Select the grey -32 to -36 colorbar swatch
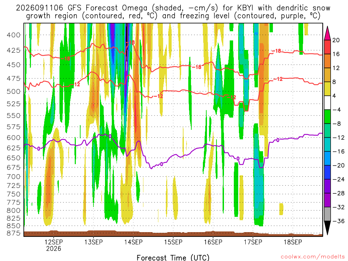The image size is (348, 261). (x=327, y=214)
